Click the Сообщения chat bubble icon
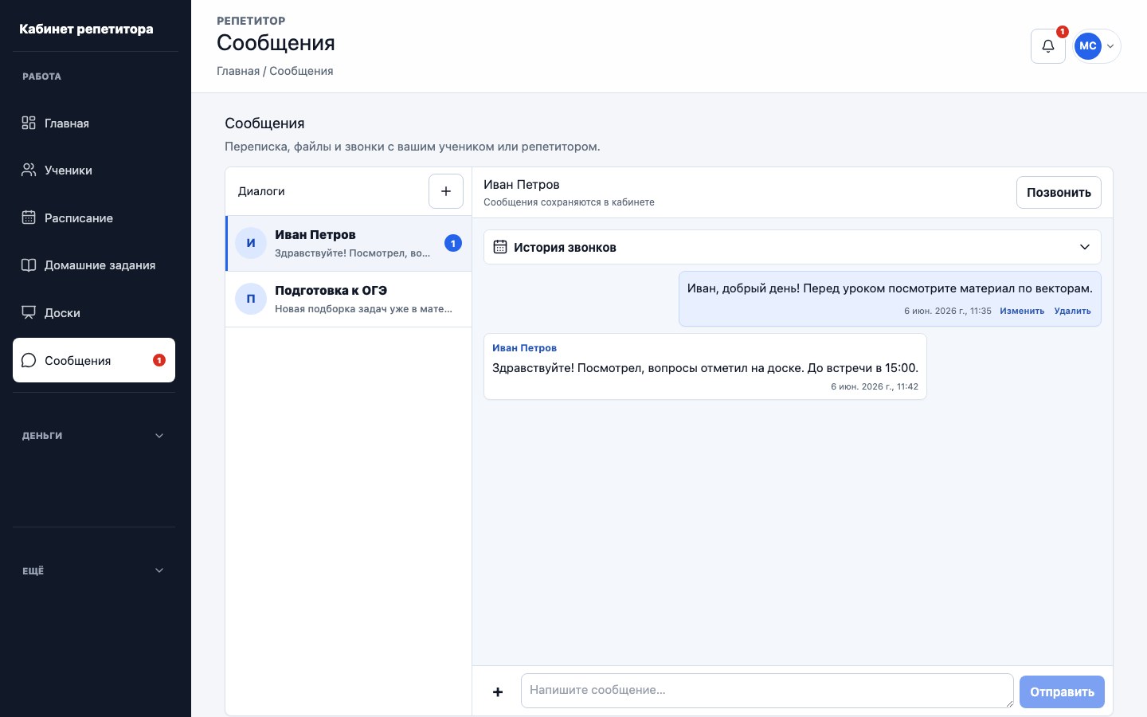 (x=29, y=360)
